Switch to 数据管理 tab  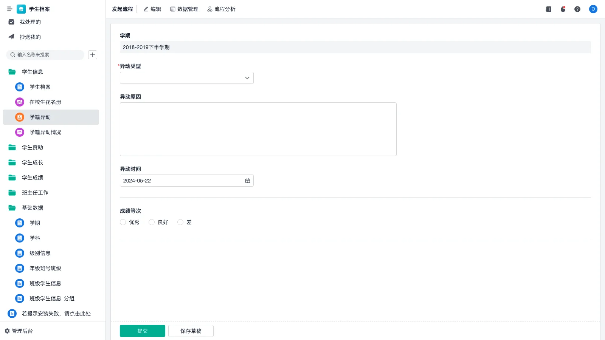click(x=184, y=9)
